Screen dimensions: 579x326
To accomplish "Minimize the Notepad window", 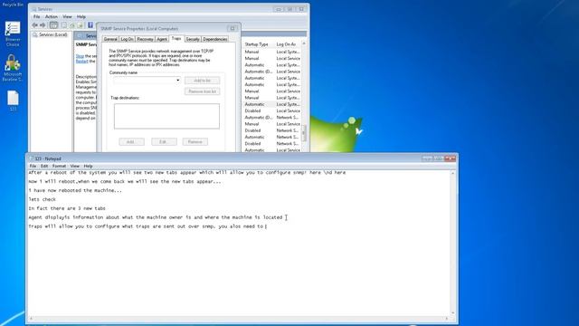I will tap(427, 158).
